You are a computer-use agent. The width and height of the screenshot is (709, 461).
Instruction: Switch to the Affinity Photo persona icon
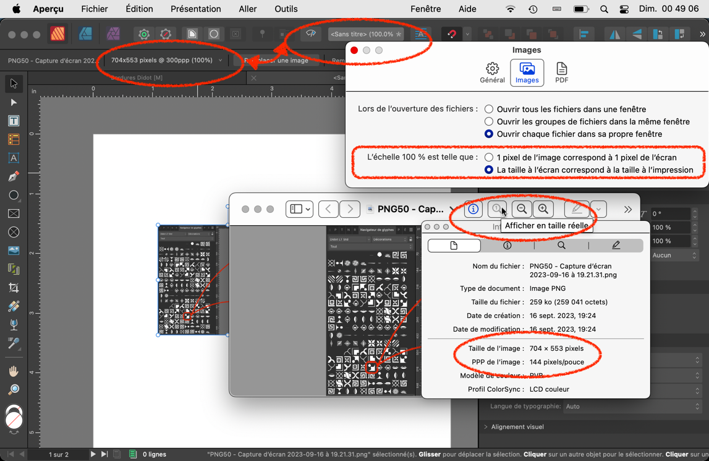113,34
